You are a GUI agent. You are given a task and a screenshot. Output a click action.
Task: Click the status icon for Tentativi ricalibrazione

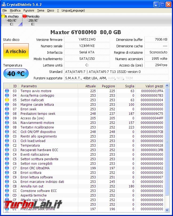coord(7,127)
